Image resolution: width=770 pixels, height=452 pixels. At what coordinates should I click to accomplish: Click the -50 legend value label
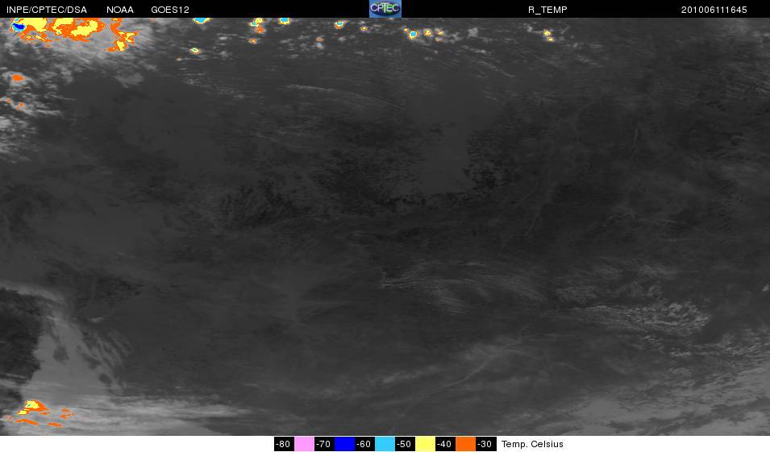[x=404, y=444]
